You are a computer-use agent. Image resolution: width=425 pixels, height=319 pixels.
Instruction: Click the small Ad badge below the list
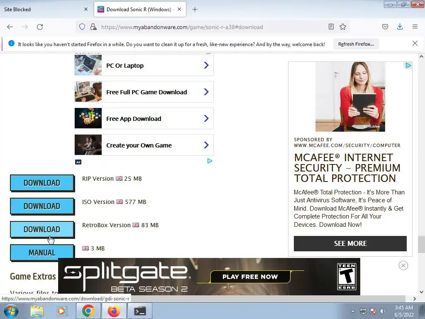coord(78,162)
